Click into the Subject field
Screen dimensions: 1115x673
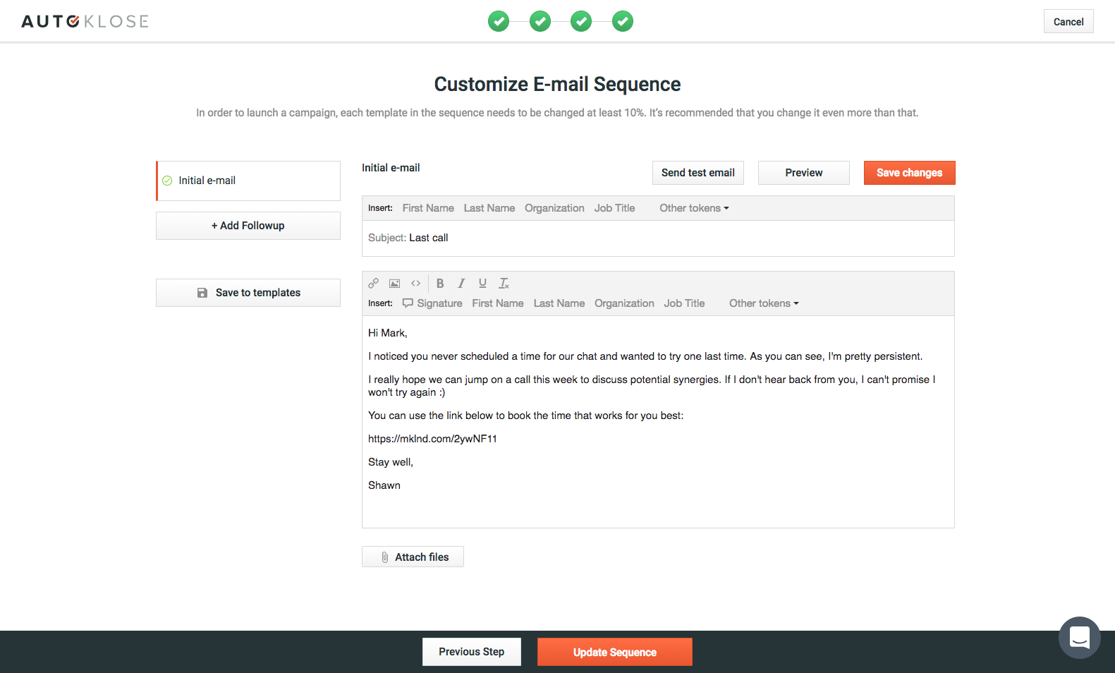[635, 238]
